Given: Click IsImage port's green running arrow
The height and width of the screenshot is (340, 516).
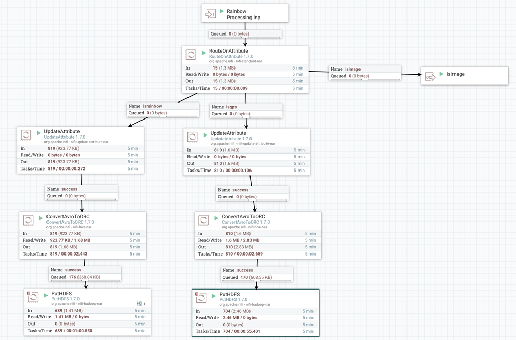Looking at the screenshot, I should pos(441,74).
